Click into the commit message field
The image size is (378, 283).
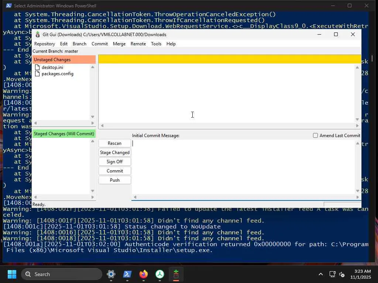pyautogui.click(x=243, y=167)
